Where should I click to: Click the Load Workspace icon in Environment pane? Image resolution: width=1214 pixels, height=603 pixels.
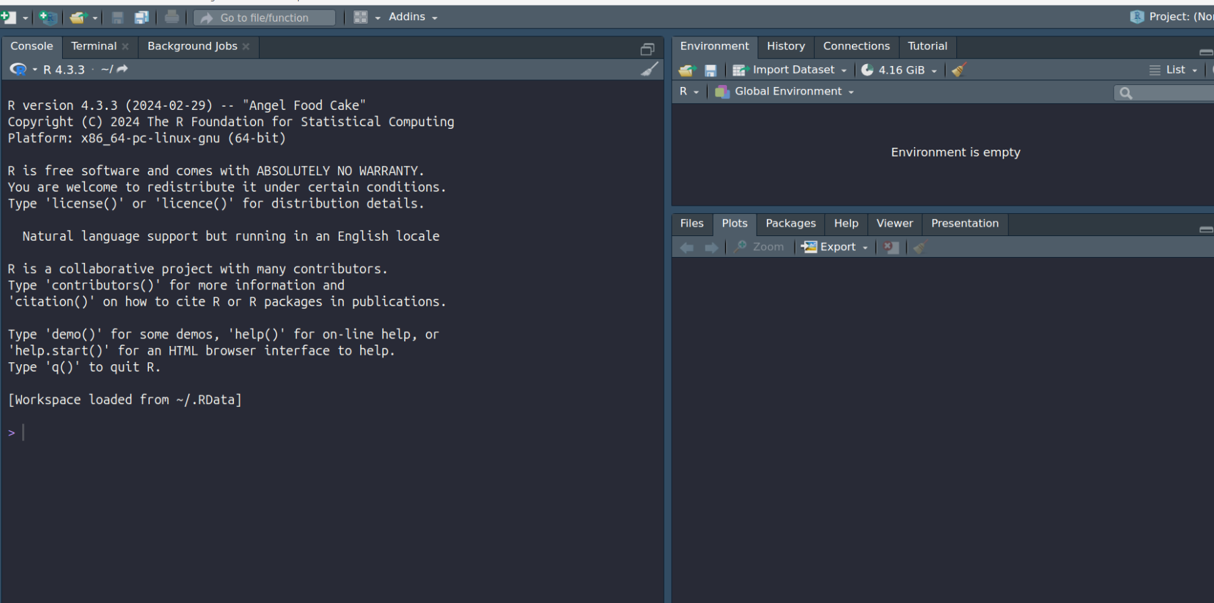[687, 70]
